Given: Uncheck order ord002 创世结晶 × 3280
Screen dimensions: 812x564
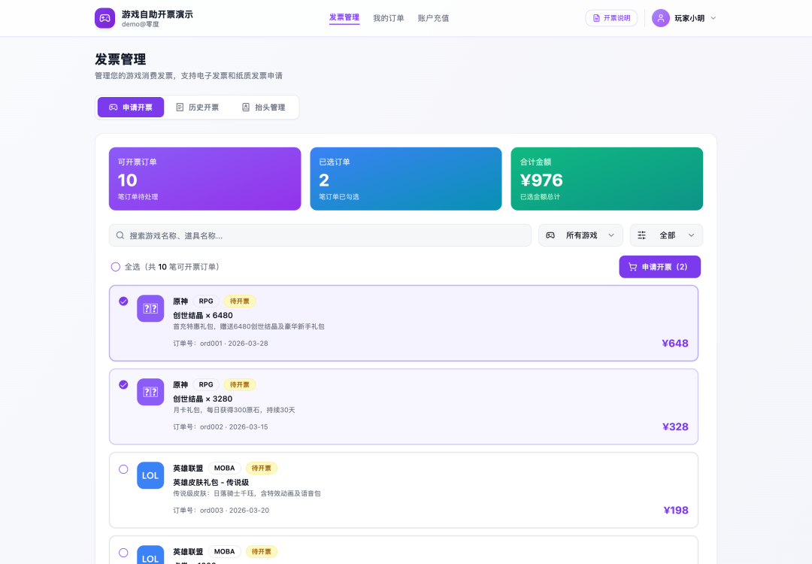Looking at the screenshot, I should pyautogui.click(x=123, y=385).
